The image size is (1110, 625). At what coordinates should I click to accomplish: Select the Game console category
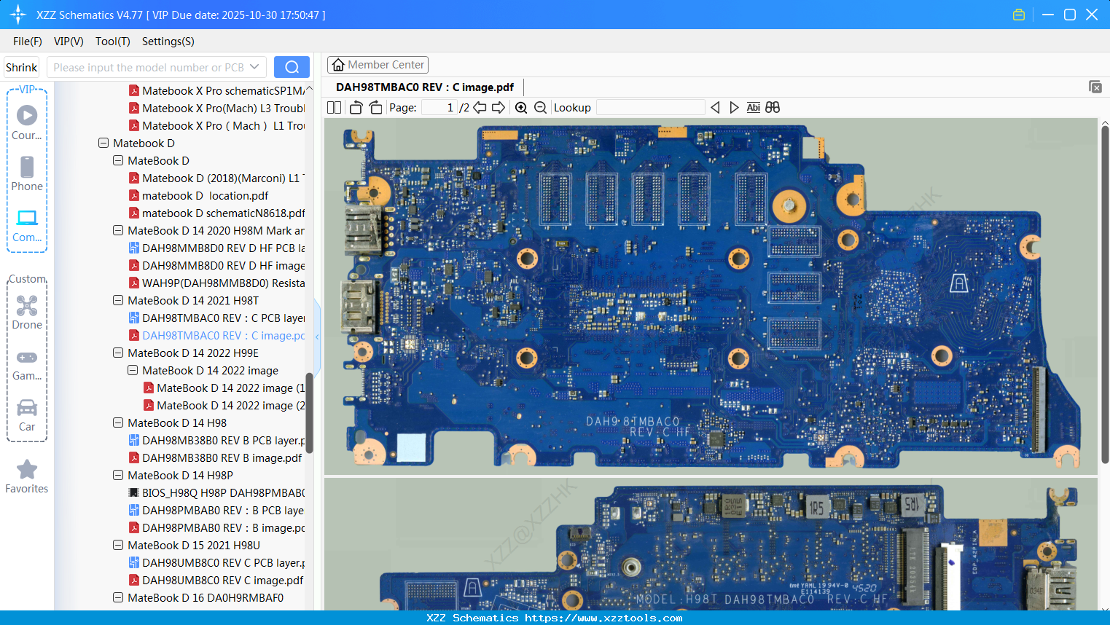point(27,365)
